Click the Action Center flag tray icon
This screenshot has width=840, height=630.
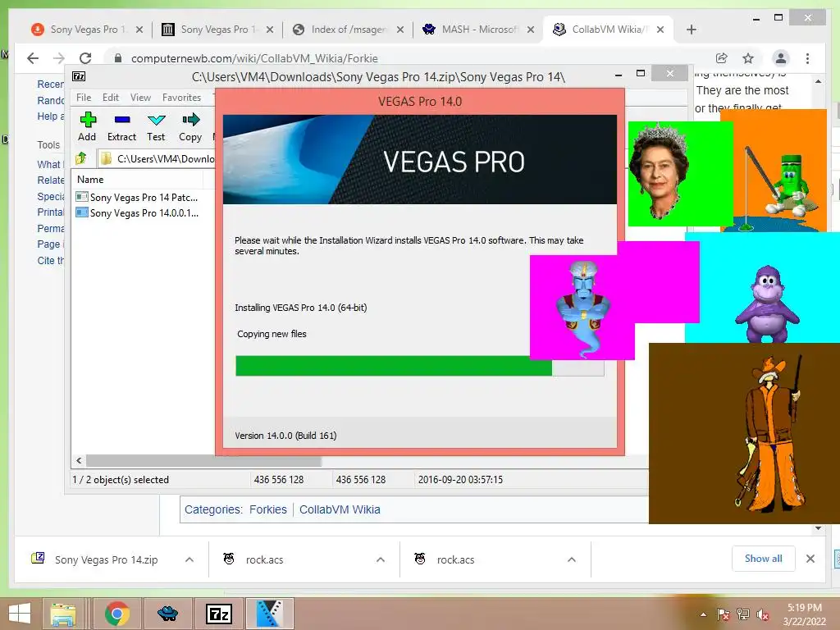click(724, 614)
